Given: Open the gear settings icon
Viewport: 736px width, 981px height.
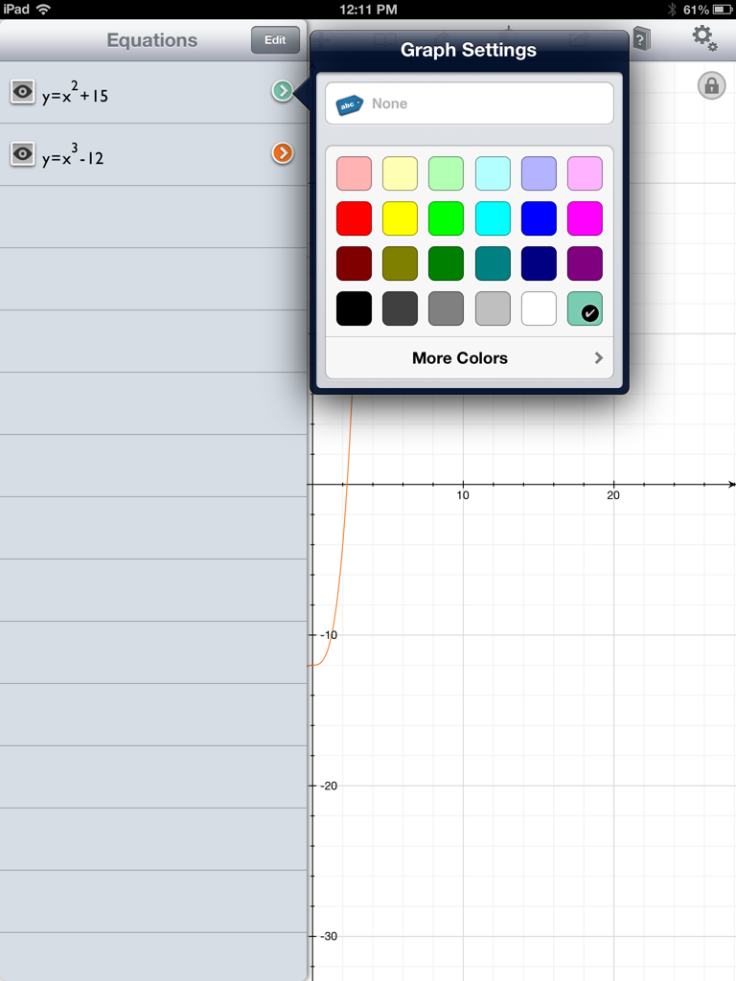Looking at the screenshot, I should coord(704,38).
